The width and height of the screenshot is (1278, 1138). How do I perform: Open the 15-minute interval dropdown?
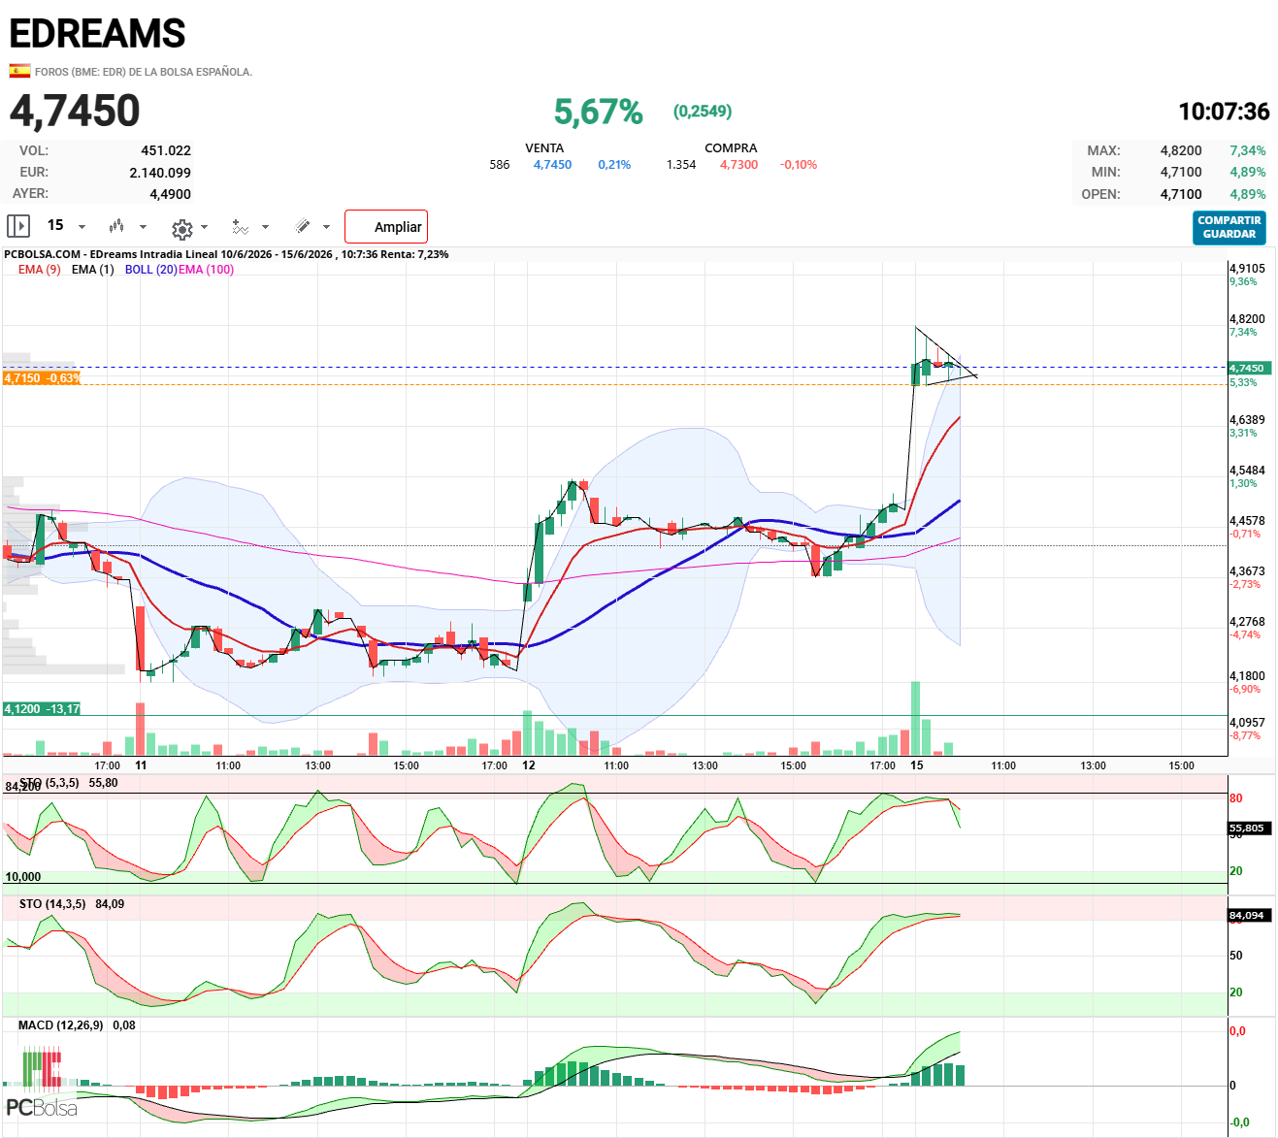tap(66, 226)
